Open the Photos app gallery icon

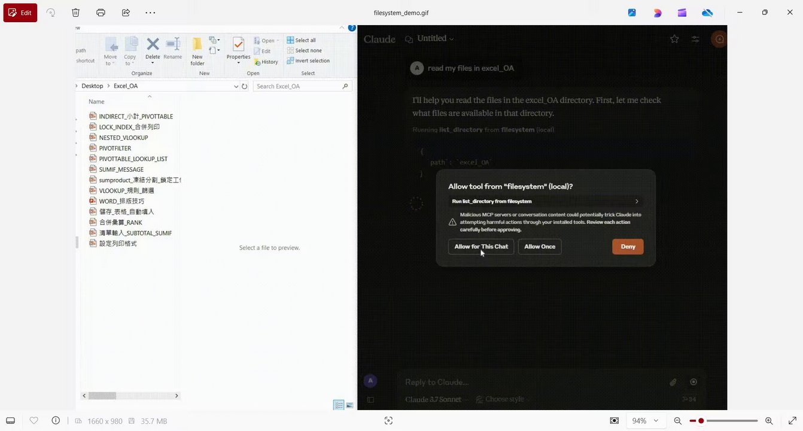tap(632, 13)
